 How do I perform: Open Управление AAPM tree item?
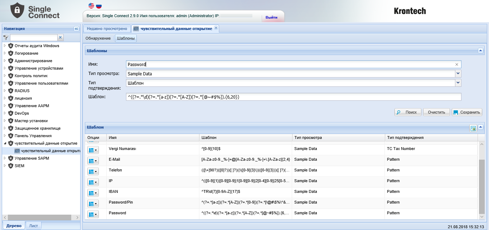[31, 106]
